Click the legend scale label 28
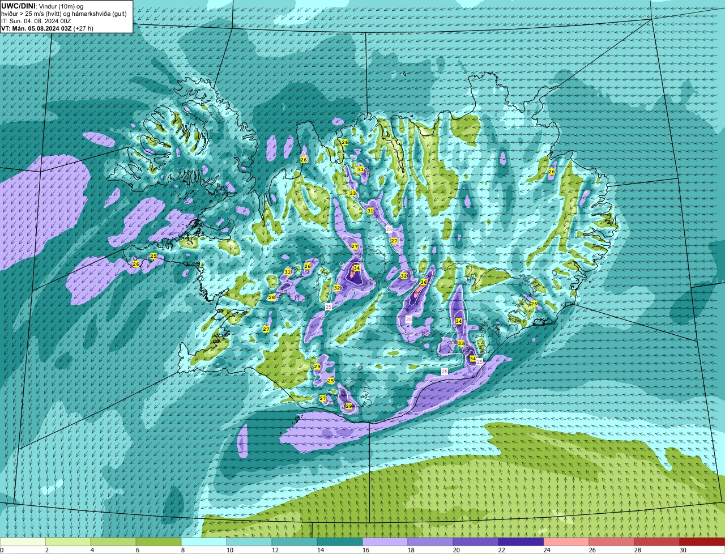 click(637, 550)
